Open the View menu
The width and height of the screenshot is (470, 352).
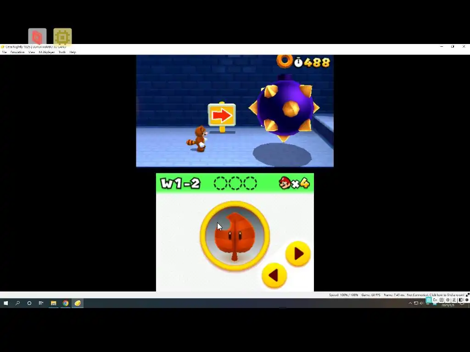32,52
